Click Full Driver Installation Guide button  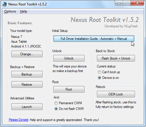point(94,39)
